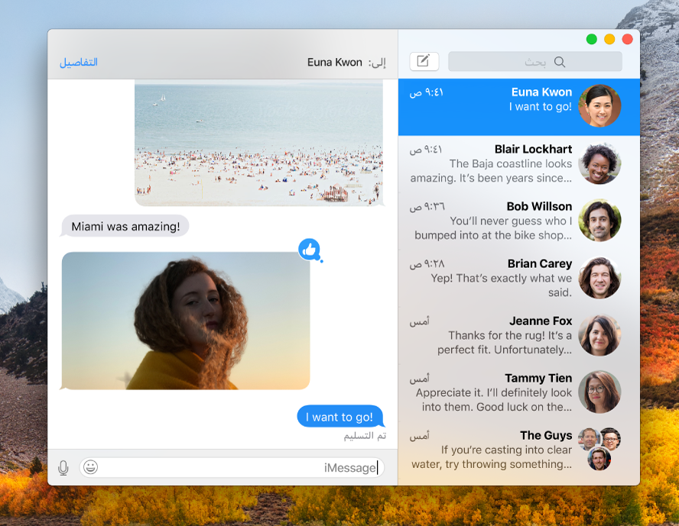Click 'Yep! That's exactly what we' preview

501,278
